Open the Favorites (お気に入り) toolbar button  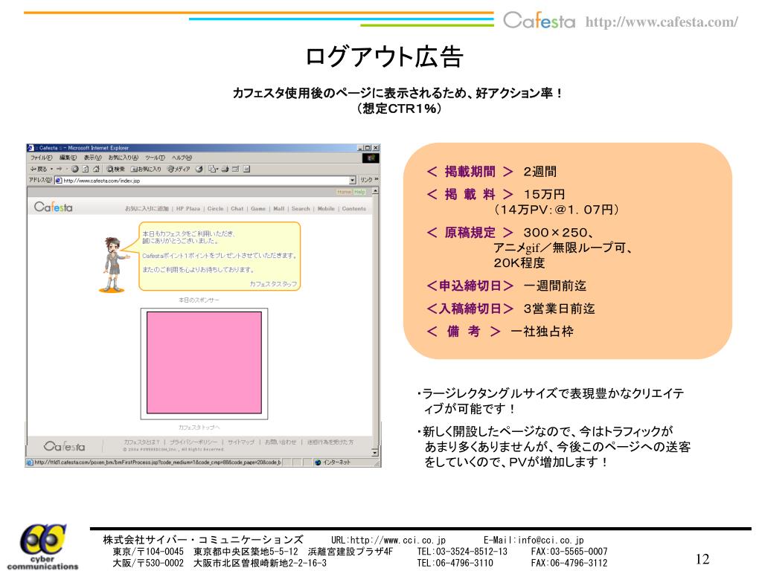(146, 169)
